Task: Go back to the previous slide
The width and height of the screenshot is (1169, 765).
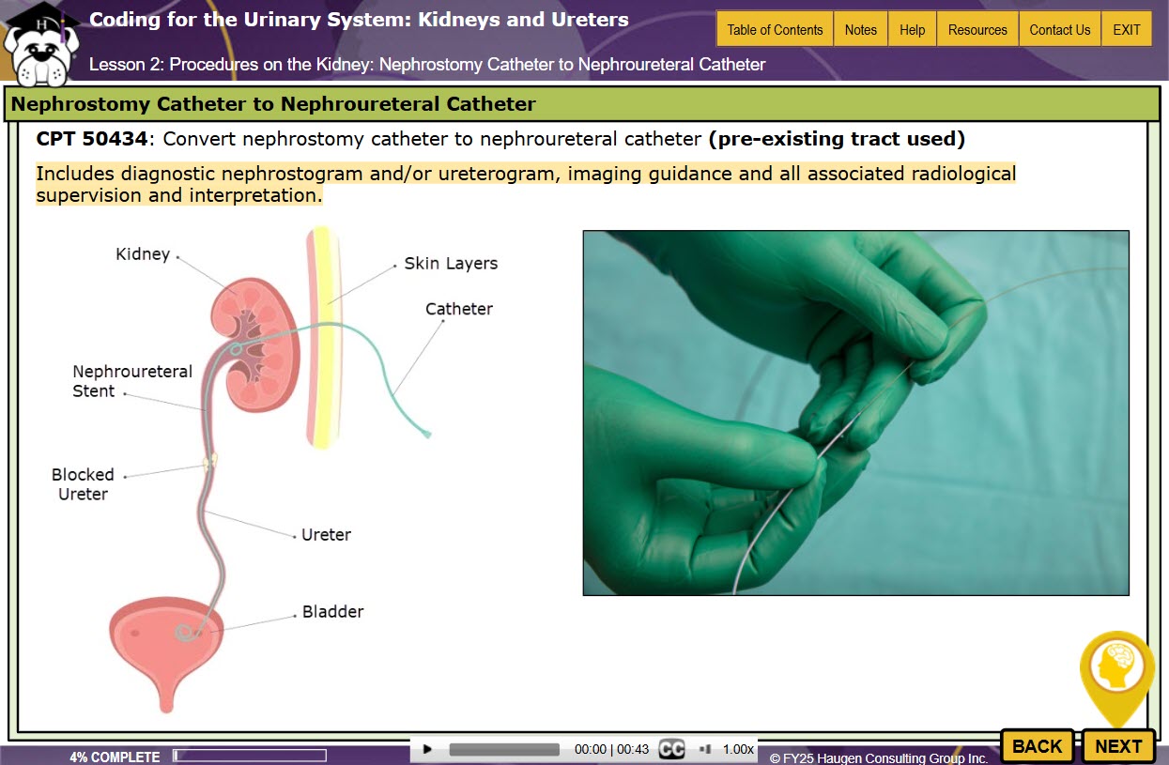Action: pyautogui.click(x=1038, y=746)
